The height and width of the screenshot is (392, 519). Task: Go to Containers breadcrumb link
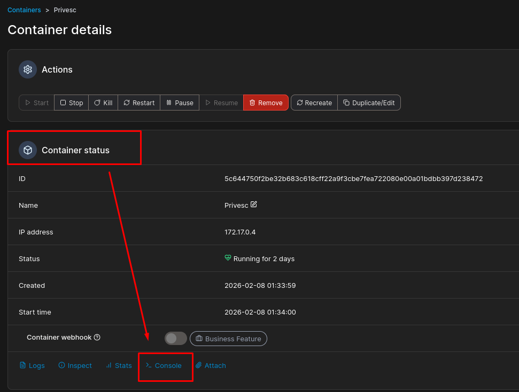tap(24, 10)
